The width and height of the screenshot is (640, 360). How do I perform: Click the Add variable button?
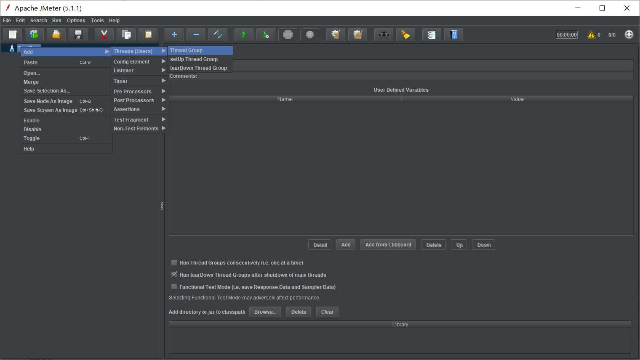(x=346, y=245)
